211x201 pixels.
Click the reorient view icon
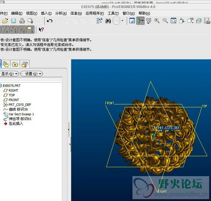[182, 21]
